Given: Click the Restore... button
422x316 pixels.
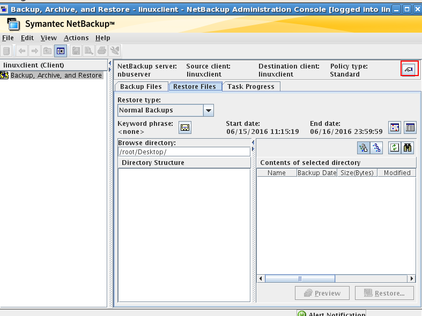Looking at the screenshot, I should point(384,293).
